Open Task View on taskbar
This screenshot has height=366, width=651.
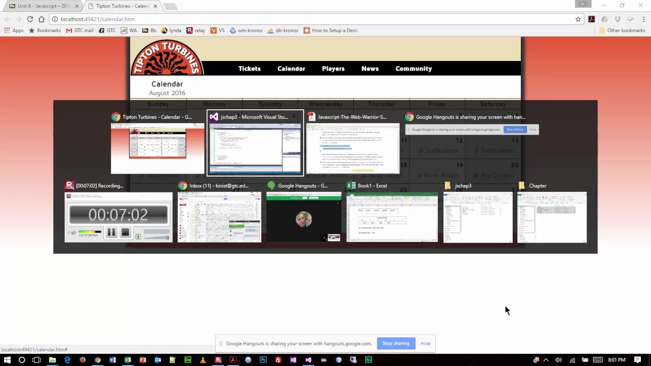[37, 360]
